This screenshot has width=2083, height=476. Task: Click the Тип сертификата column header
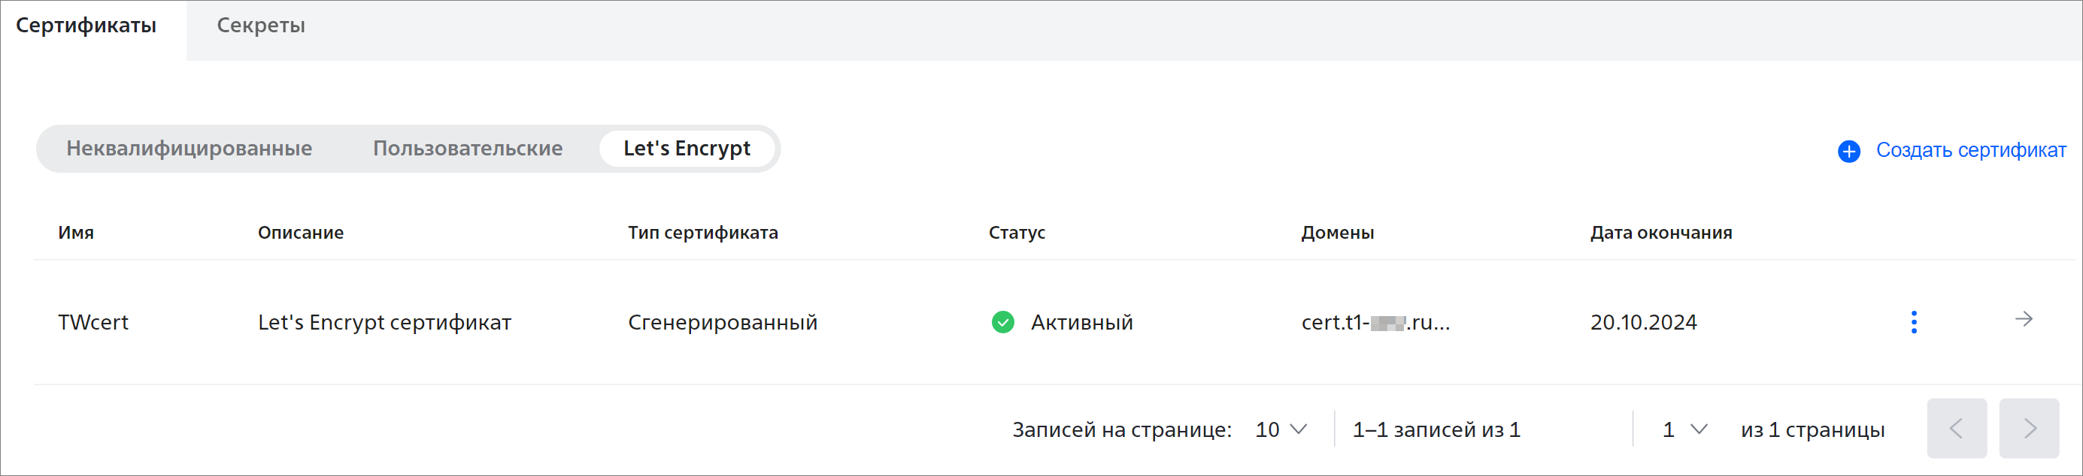[702, 232]
